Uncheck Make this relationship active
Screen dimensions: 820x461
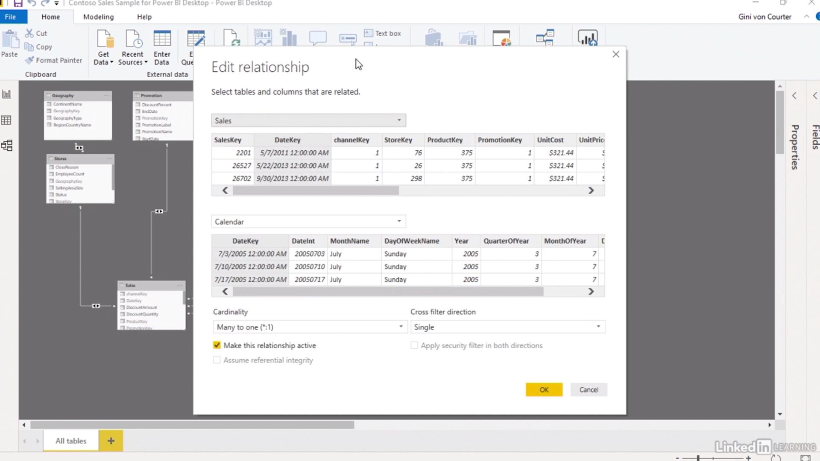(x=217, y=345)
